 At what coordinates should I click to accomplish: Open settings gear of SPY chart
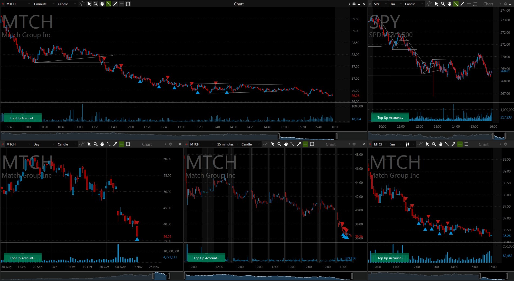(505, 4)
